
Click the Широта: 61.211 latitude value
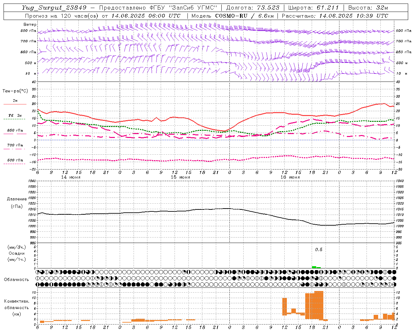pos(313,8)
